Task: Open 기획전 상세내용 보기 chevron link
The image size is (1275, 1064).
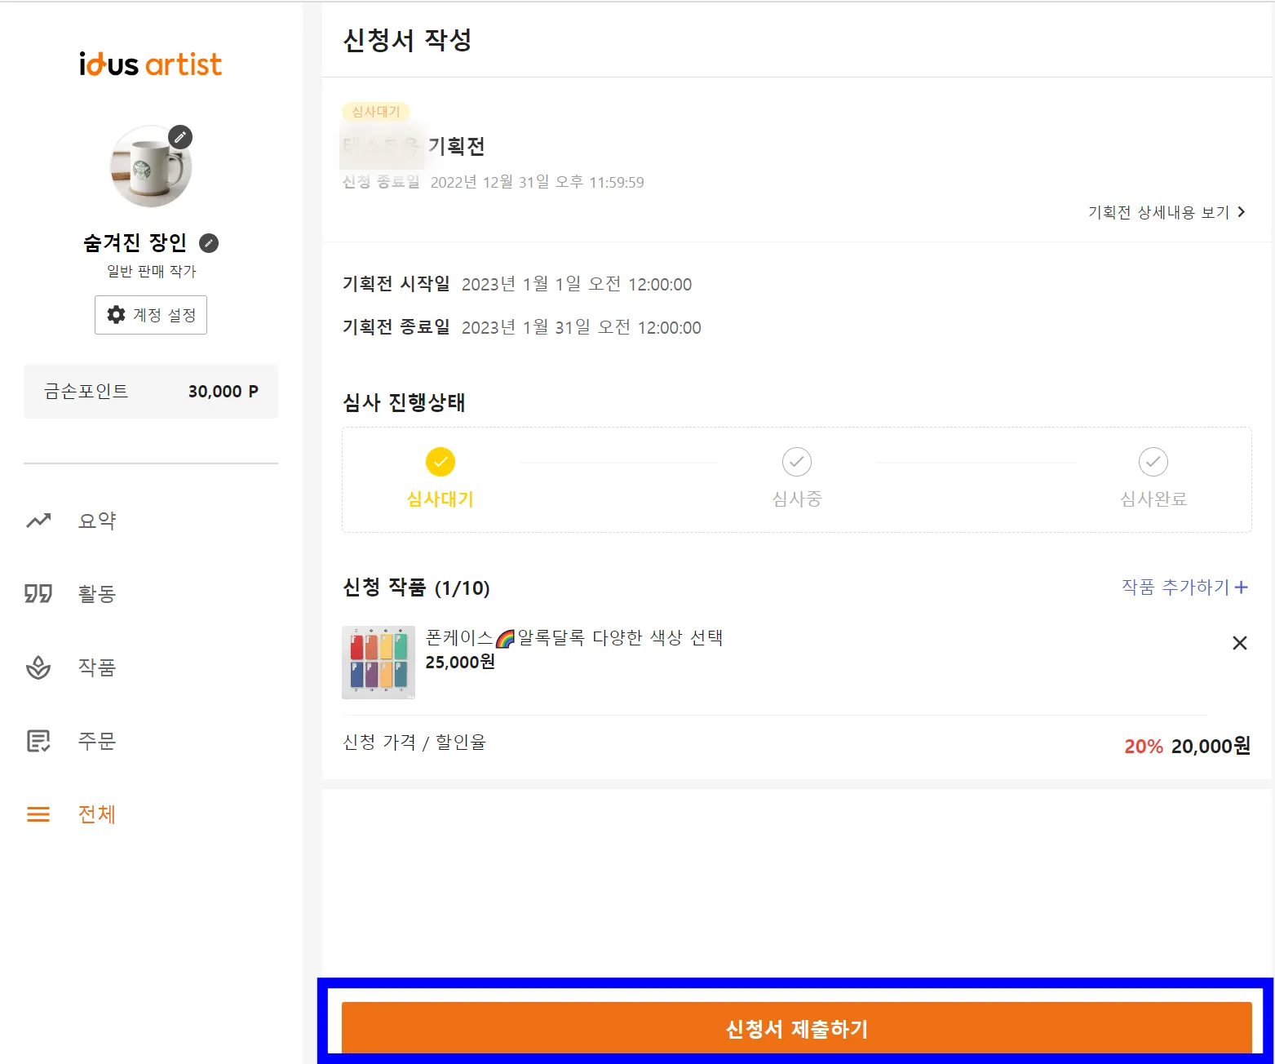Action: 1167,212
